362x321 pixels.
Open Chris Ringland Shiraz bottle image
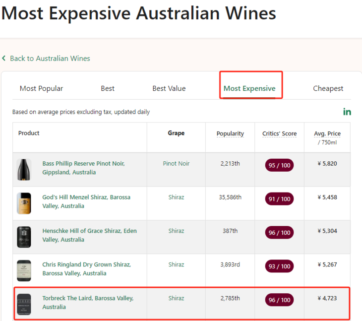[x=24, y=270]
